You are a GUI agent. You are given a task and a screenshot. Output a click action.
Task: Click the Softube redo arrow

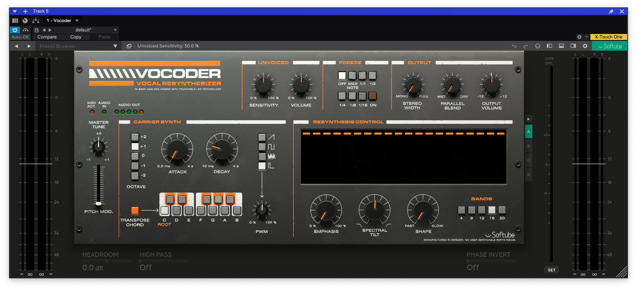(526, 46)
